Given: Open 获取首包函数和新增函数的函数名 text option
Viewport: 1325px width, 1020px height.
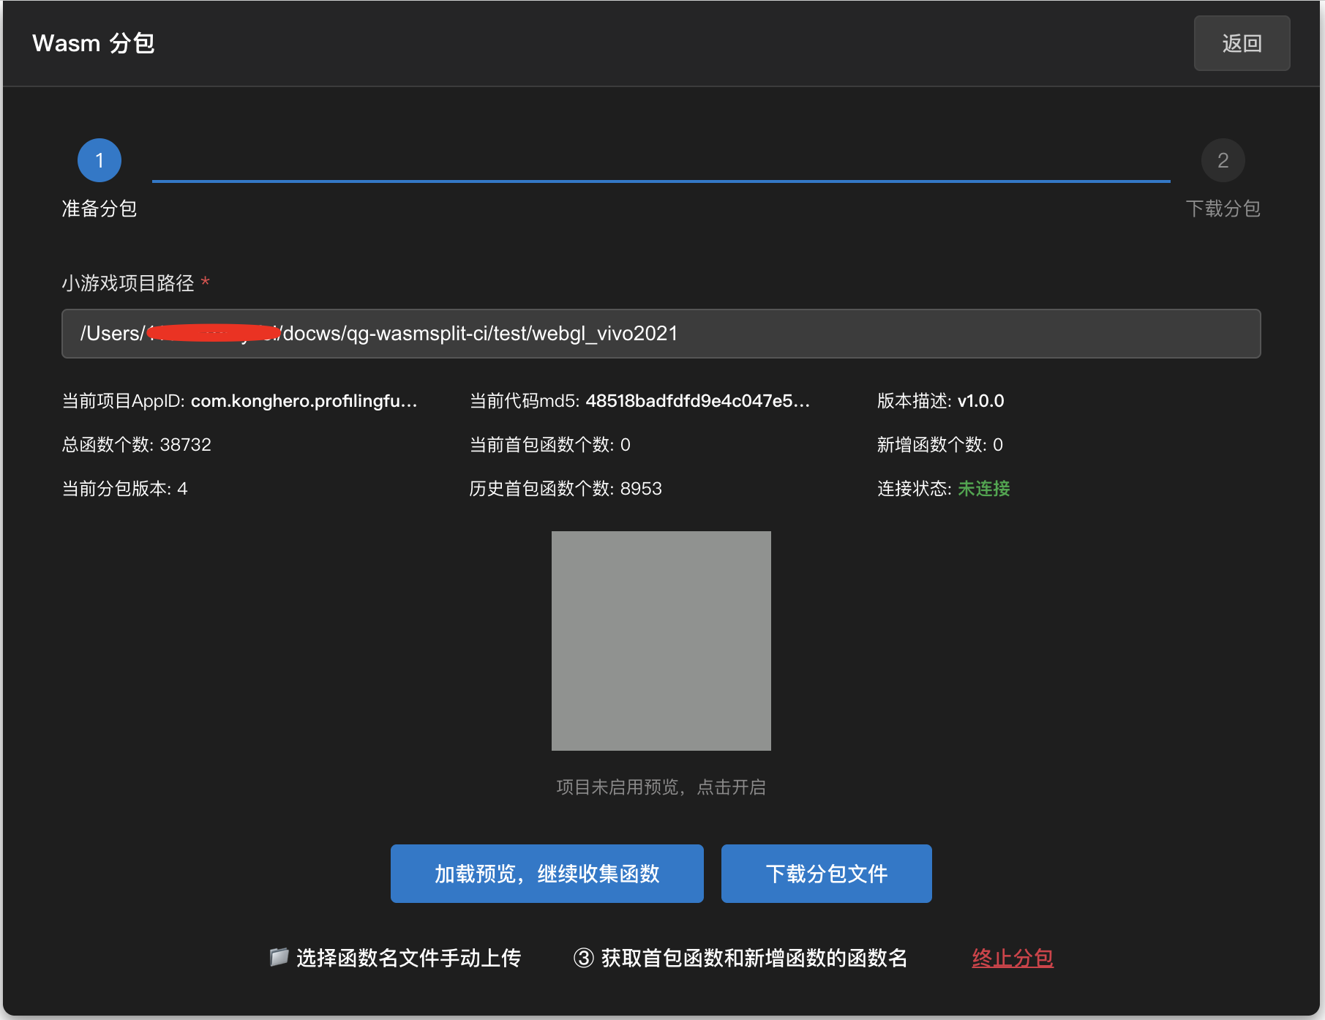Looking at the screenshot, I should [754, 958].
